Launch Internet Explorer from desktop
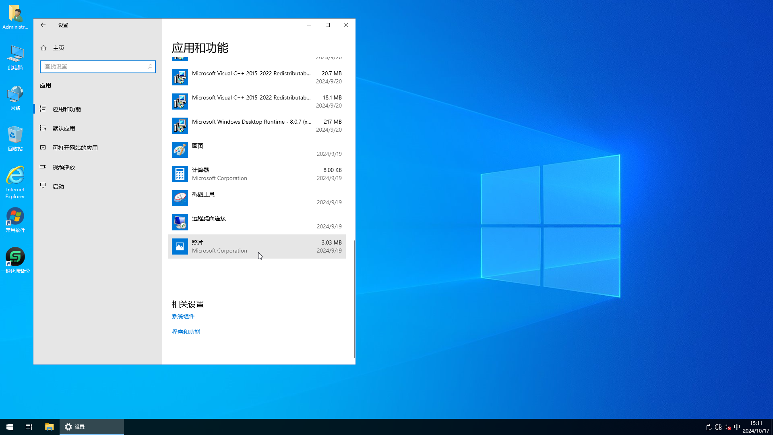Viewport: 773px width, 435px height. point(15,182)
